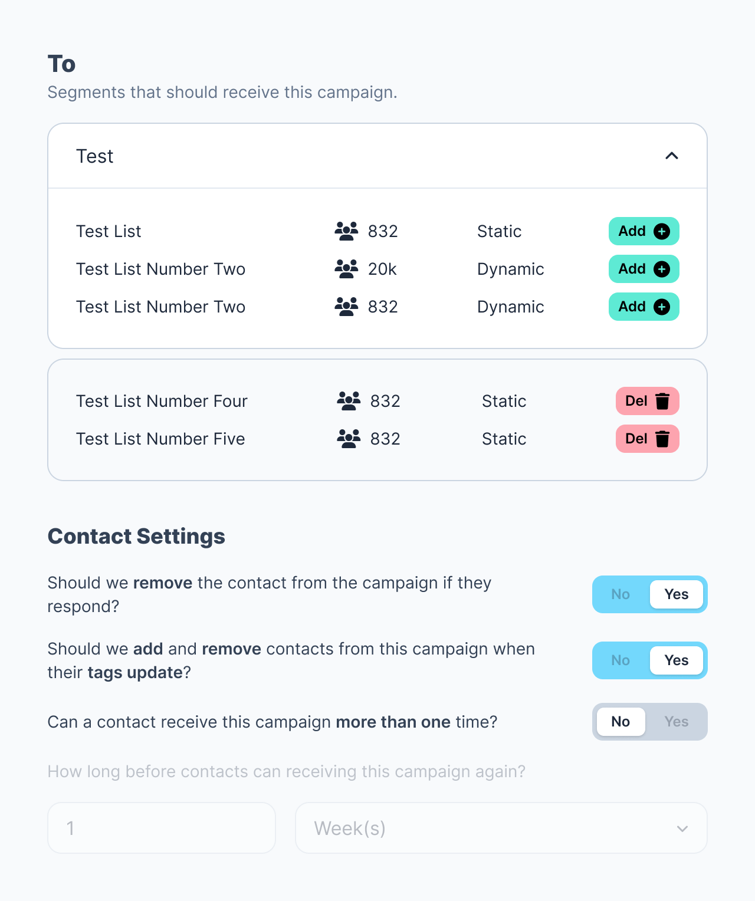Viewport: 755px width, 901px height.
Task: Select No on more than one time toggle
Action: pyautogui.click(x=621, y=722)
